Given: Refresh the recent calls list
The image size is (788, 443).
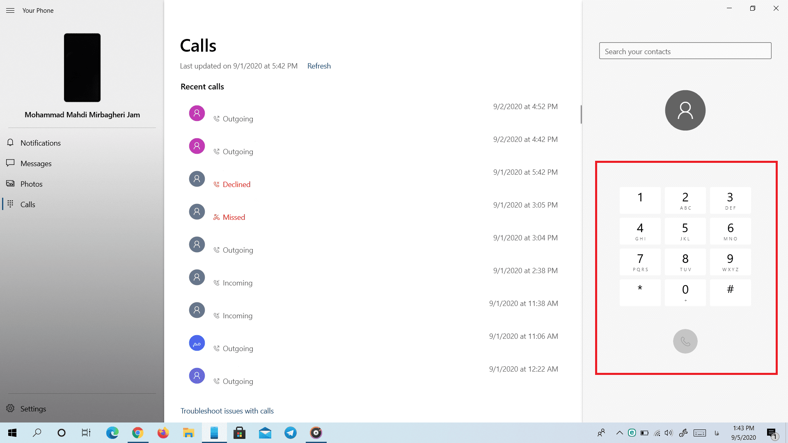Looking at the screenshot, I should coord(319,66).
